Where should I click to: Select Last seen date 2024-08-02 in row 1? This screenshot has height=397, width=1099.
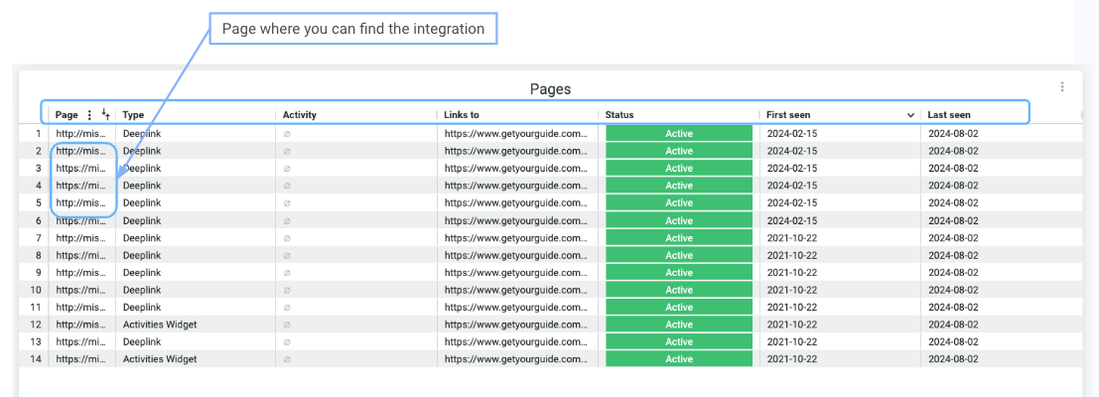tap(953, 133)
